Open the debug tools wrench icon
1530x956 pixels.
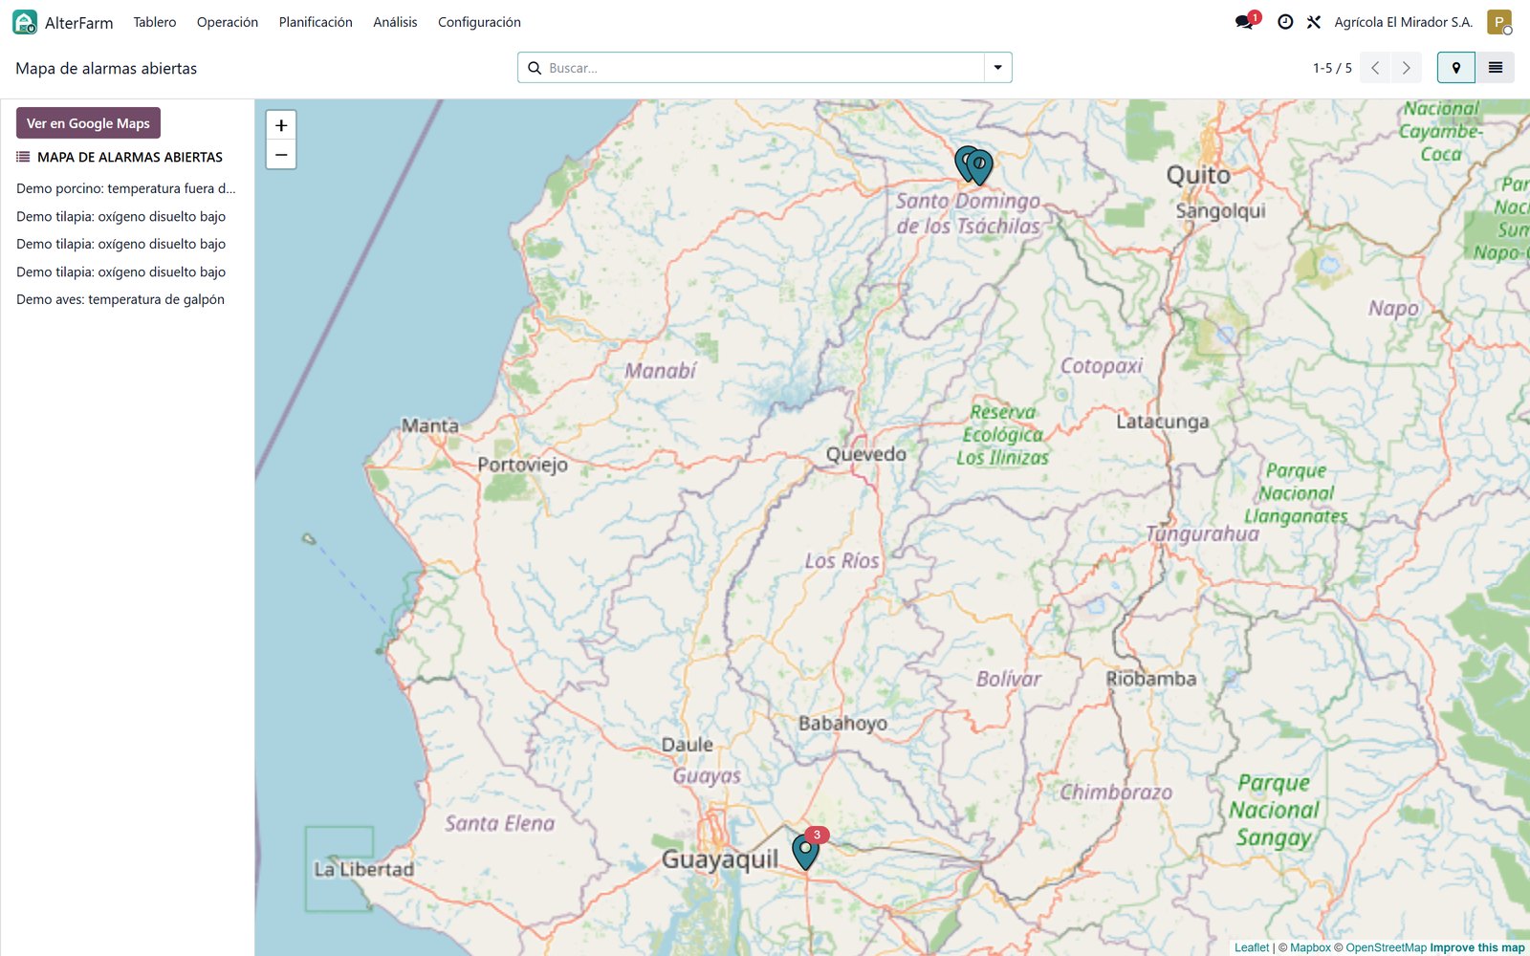click(1314, 22)
